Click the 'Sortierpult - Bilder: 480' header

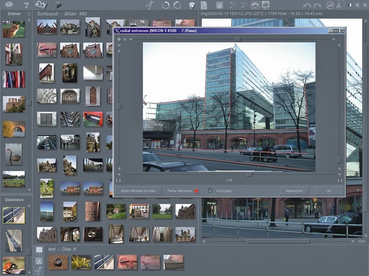[62, 14]
